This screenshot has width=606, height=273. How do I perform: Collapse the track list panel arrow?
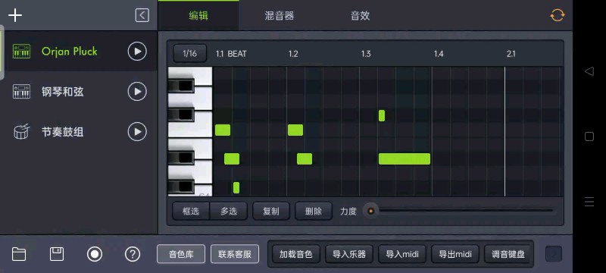142,15
